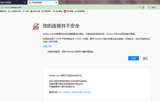Open the 新浪微博 bookmark

point(79,11)
